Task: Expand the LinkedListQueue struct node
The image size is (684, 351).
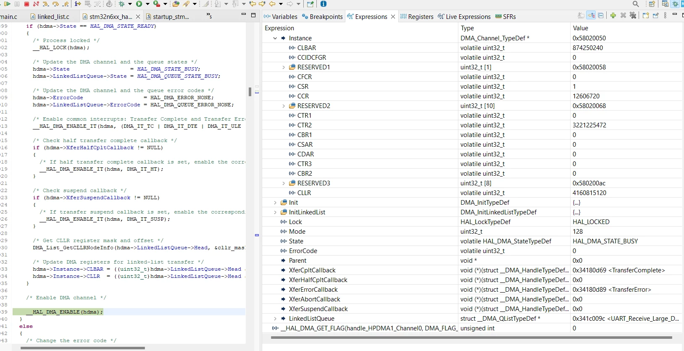Action: click(275, 319)
